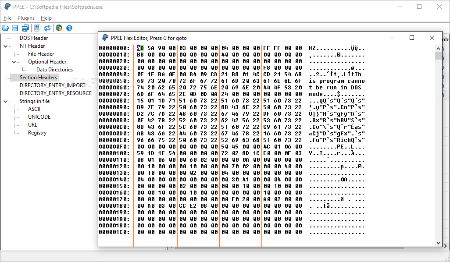Select ASCII strings tree item
Image resolution: width=450 pixels, height=262 pixels.
34,109
